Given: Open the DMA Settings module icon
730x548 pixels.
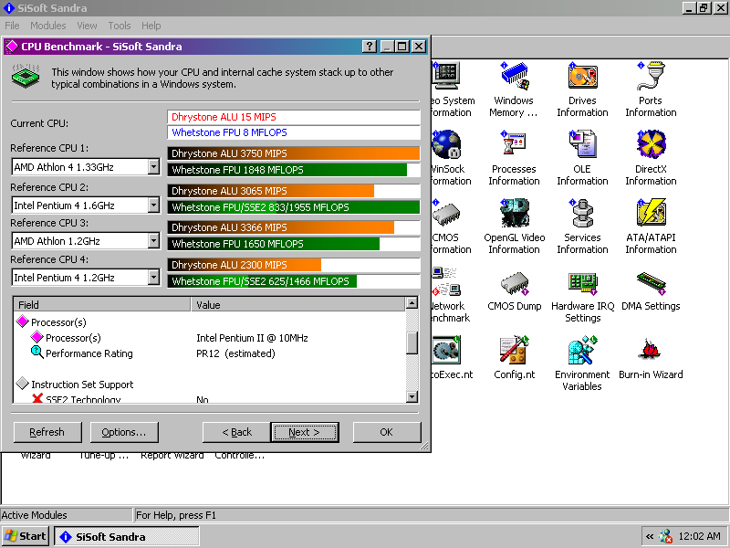Looking at the screenshot, I should pos(651,282).
